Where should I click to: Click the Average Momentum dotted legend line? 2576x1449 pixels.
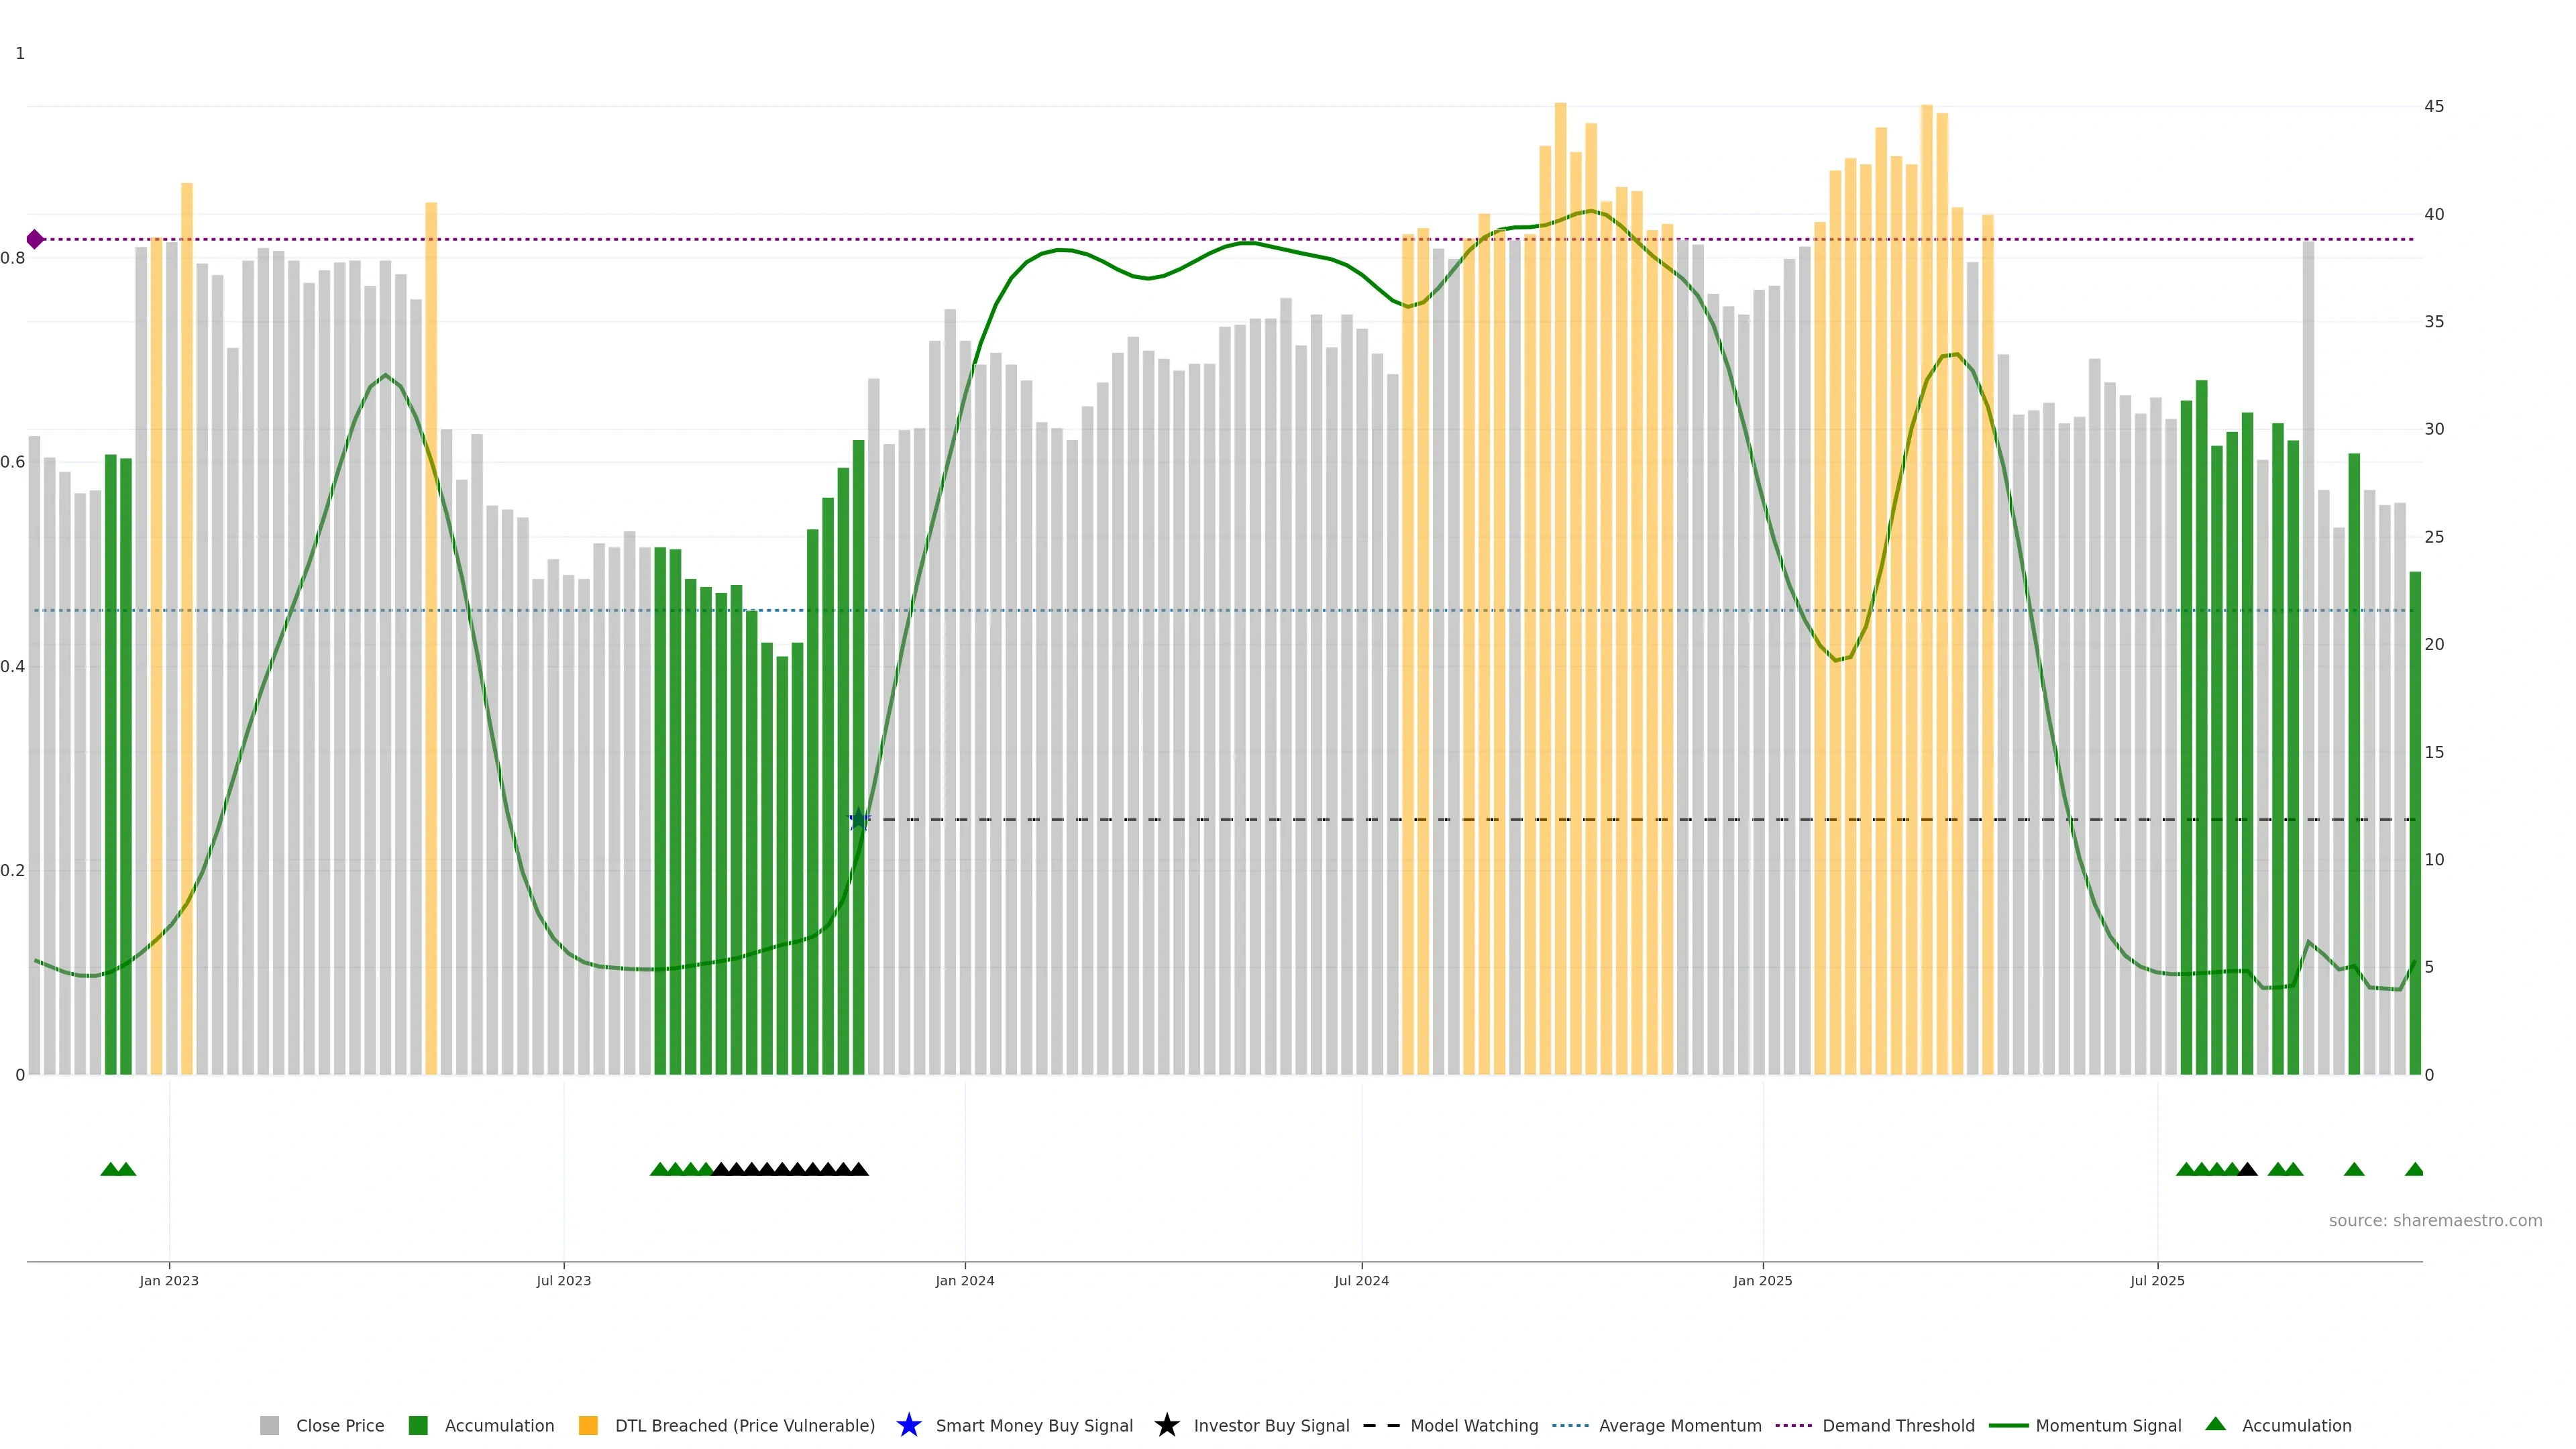(1570, 1425)
